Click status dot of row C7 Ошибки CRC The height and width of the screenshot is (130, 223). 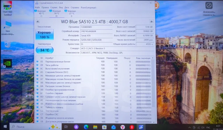pos(38,114)
